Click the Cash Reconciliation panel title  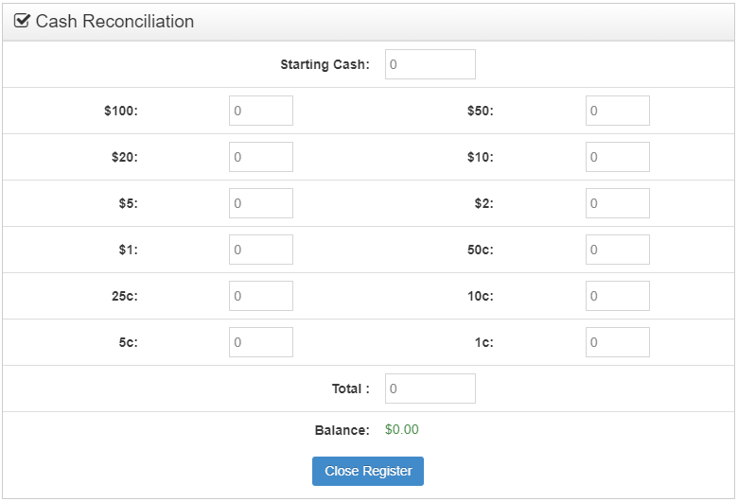(x=114, y=21)
